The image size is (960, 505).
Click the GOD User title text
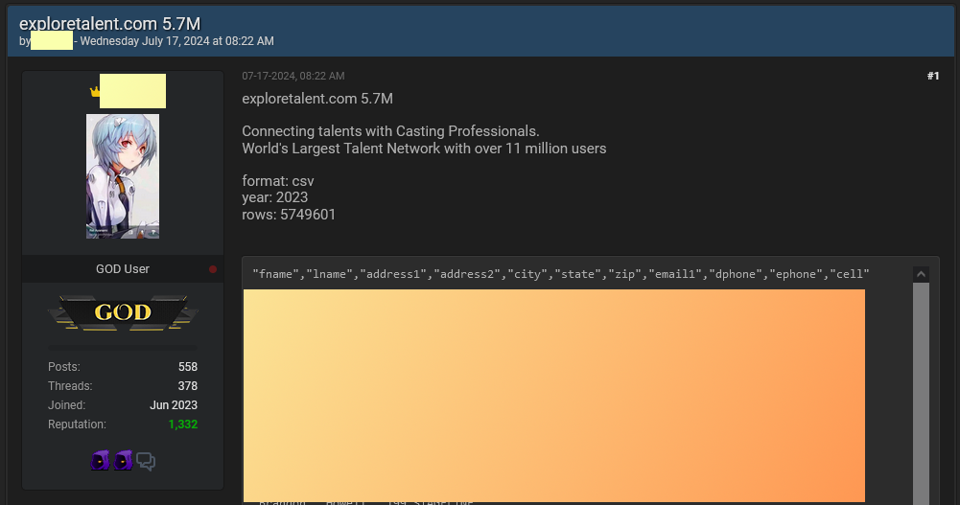123,269
